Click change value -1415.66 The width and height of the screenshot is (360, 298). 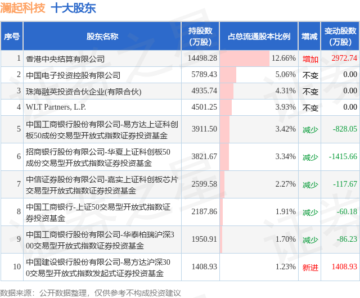pos(343,156)
